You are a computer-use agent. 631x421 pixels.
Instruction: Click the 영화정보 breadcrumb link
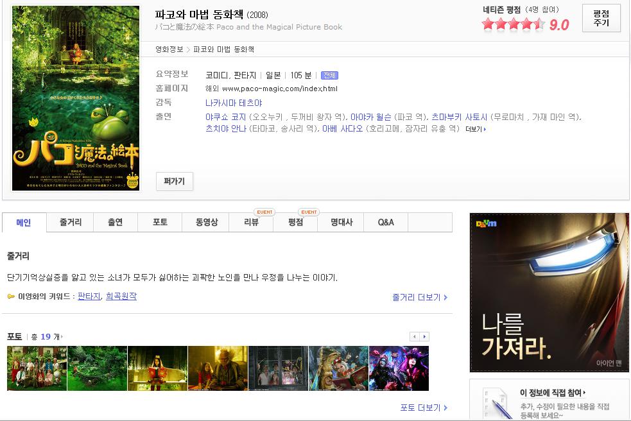tap(169, 49)
